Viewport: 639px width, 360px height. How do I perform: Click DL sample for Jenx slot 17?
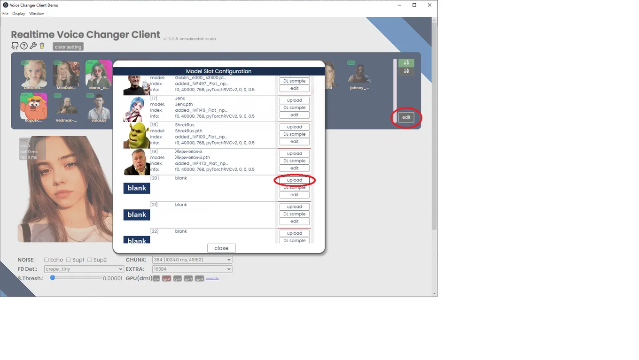pyautogui.click(x=295, y=107)
